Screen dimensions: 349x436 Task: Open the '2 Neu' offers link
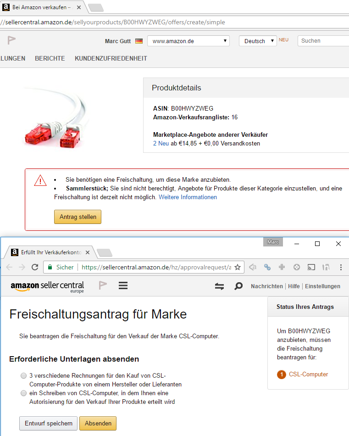(161, 144)
